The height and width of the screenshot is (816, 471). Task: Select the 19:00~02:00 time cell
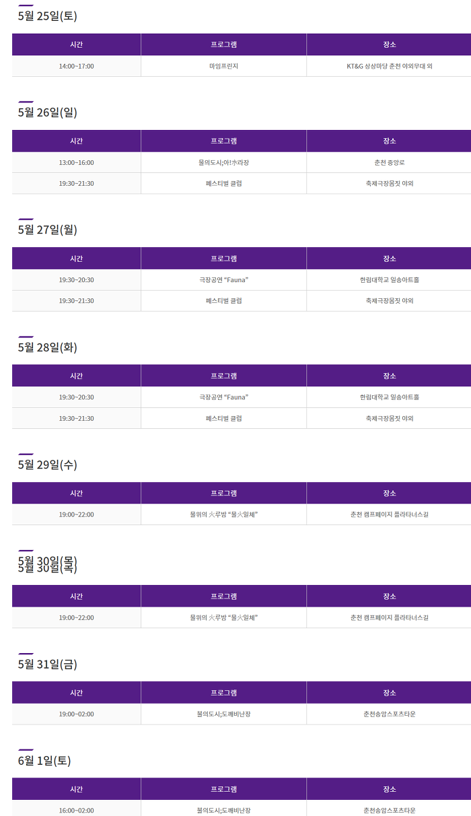(x=76, y=714)
